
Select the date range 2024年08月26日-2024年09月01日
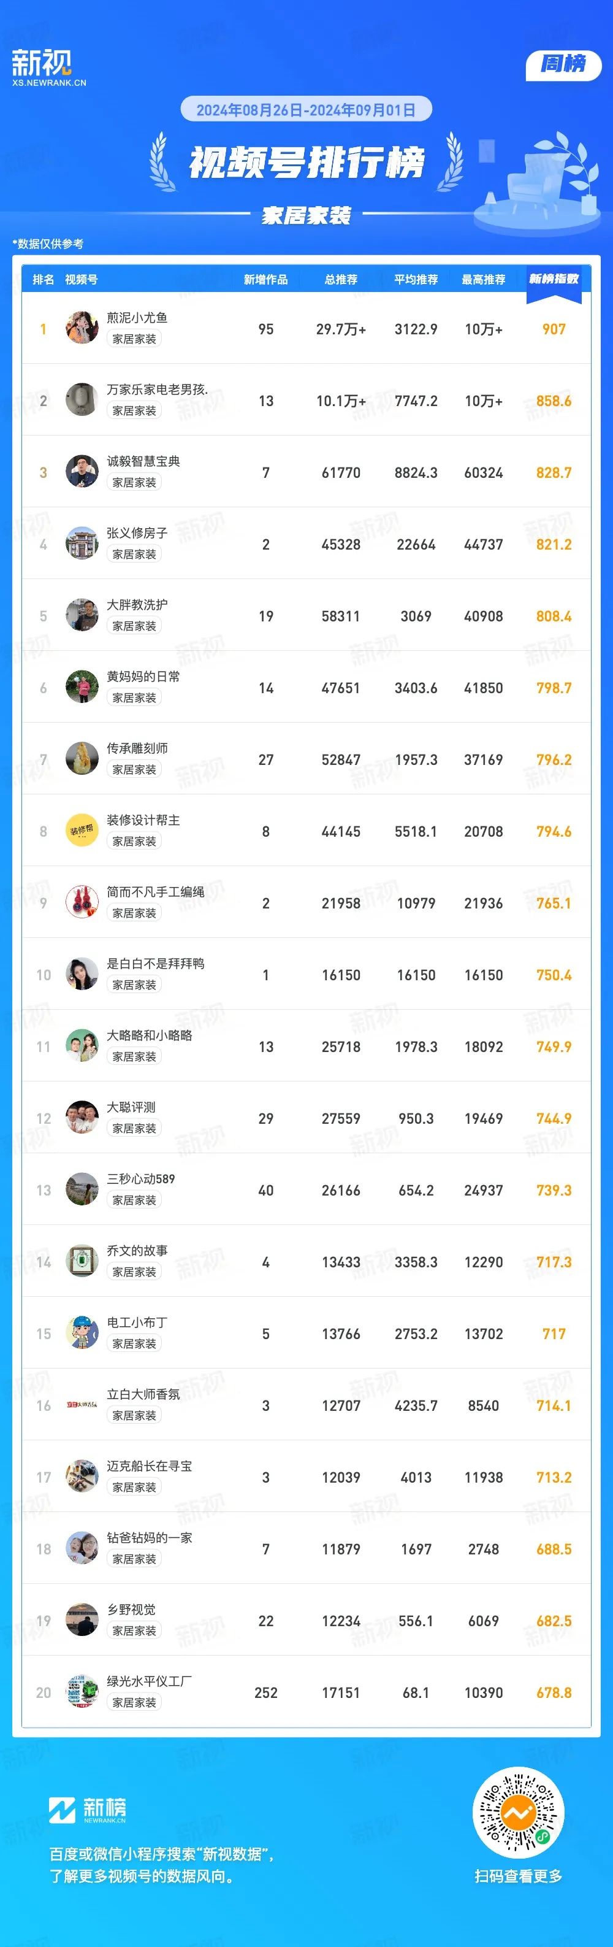tap(306, 110)
